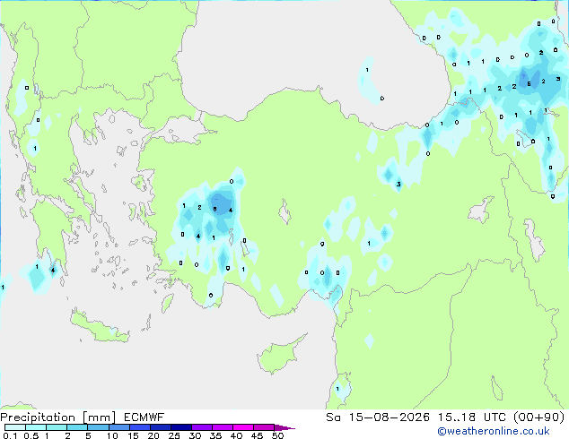The height and width of the screenshot is (439, 569).
Task: Click the island of Crete on map
Action: click(98, 328)
